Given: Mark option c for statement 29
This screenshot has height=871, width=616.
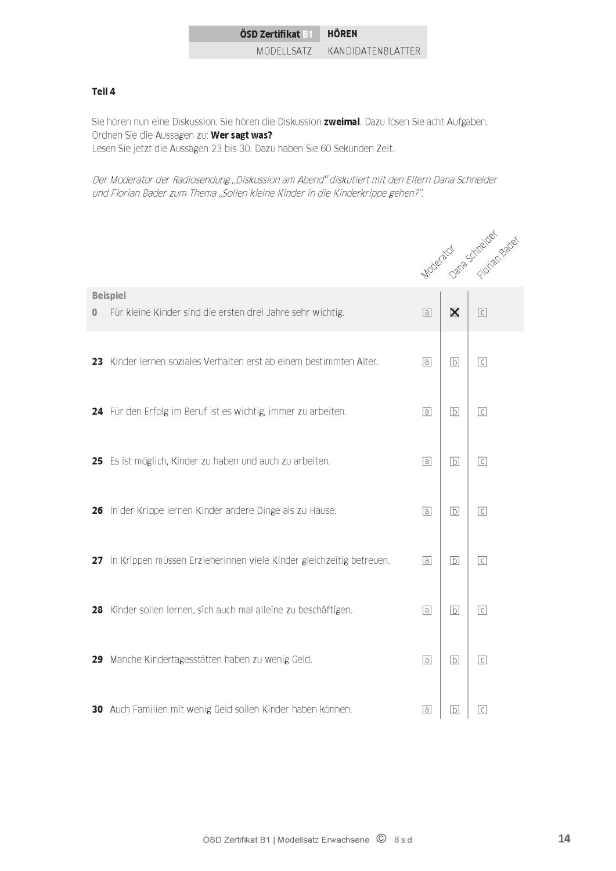Looking at the screenshot, I should click(x=482, y=660).
